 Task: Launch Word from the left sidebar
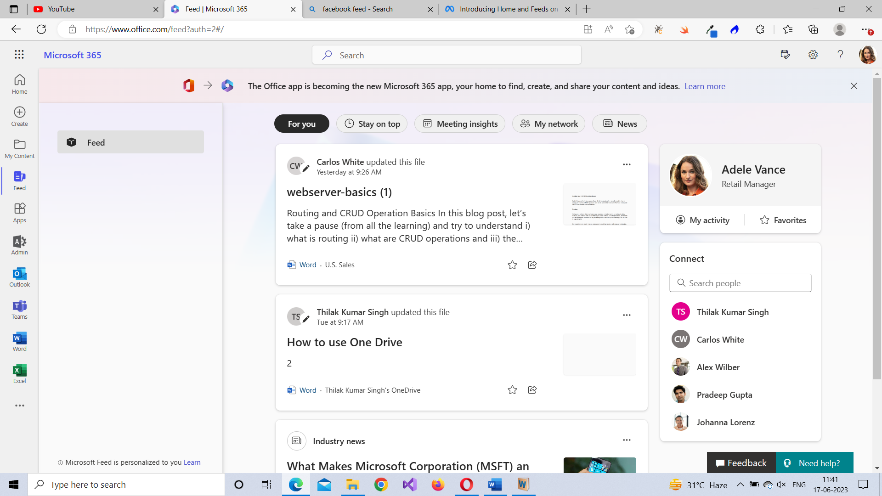point(19,341)
